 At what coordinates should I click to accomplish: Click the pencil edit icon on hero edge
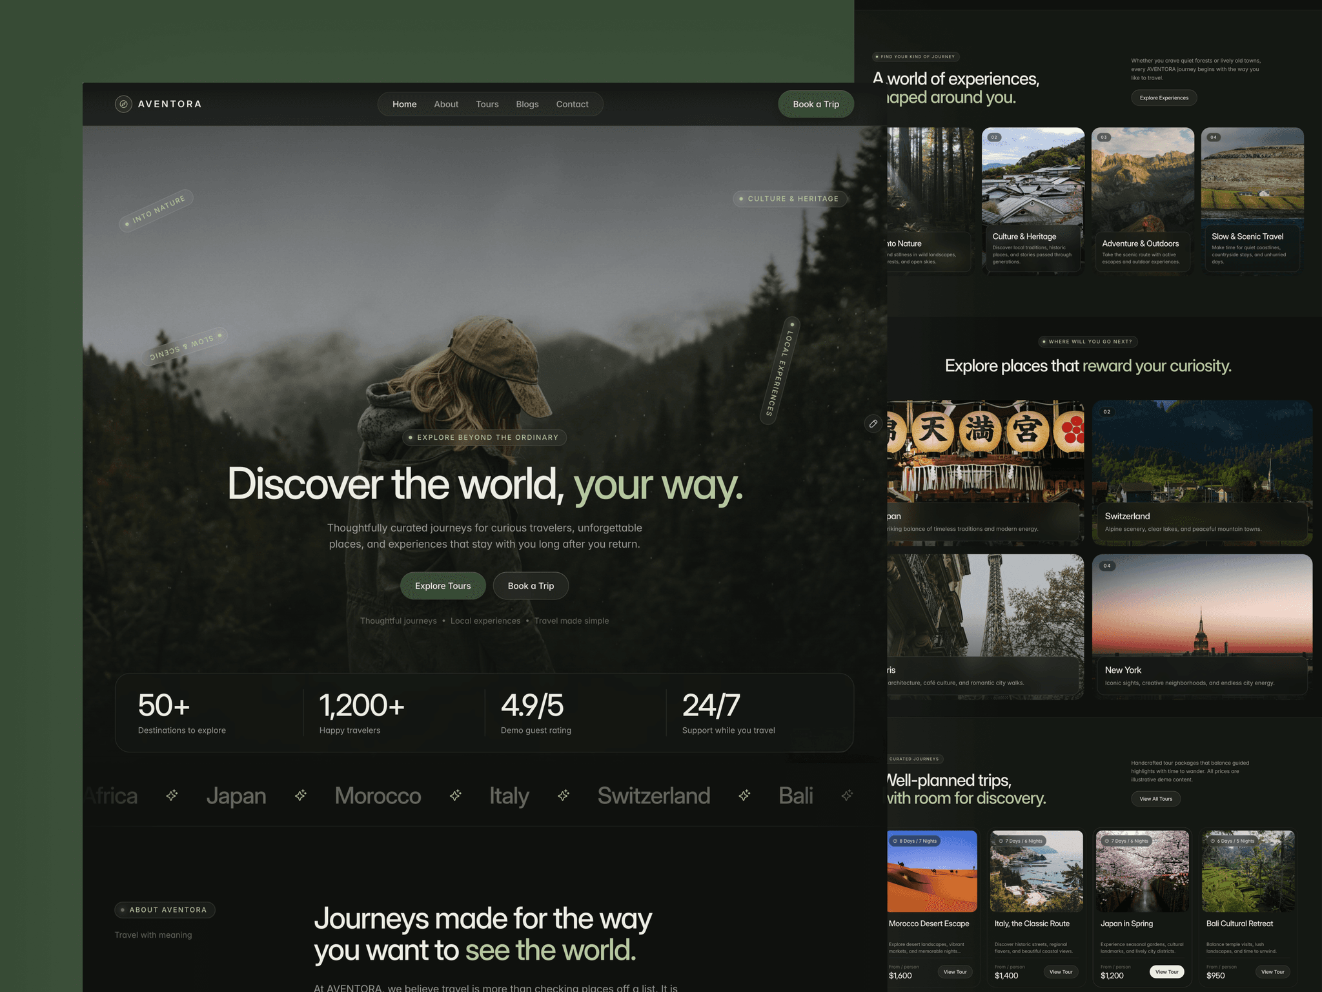coord(873,424)
